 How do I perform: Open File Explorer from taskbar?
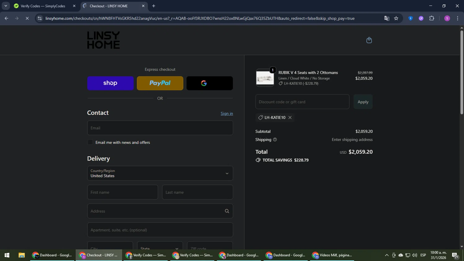(21, 255)
